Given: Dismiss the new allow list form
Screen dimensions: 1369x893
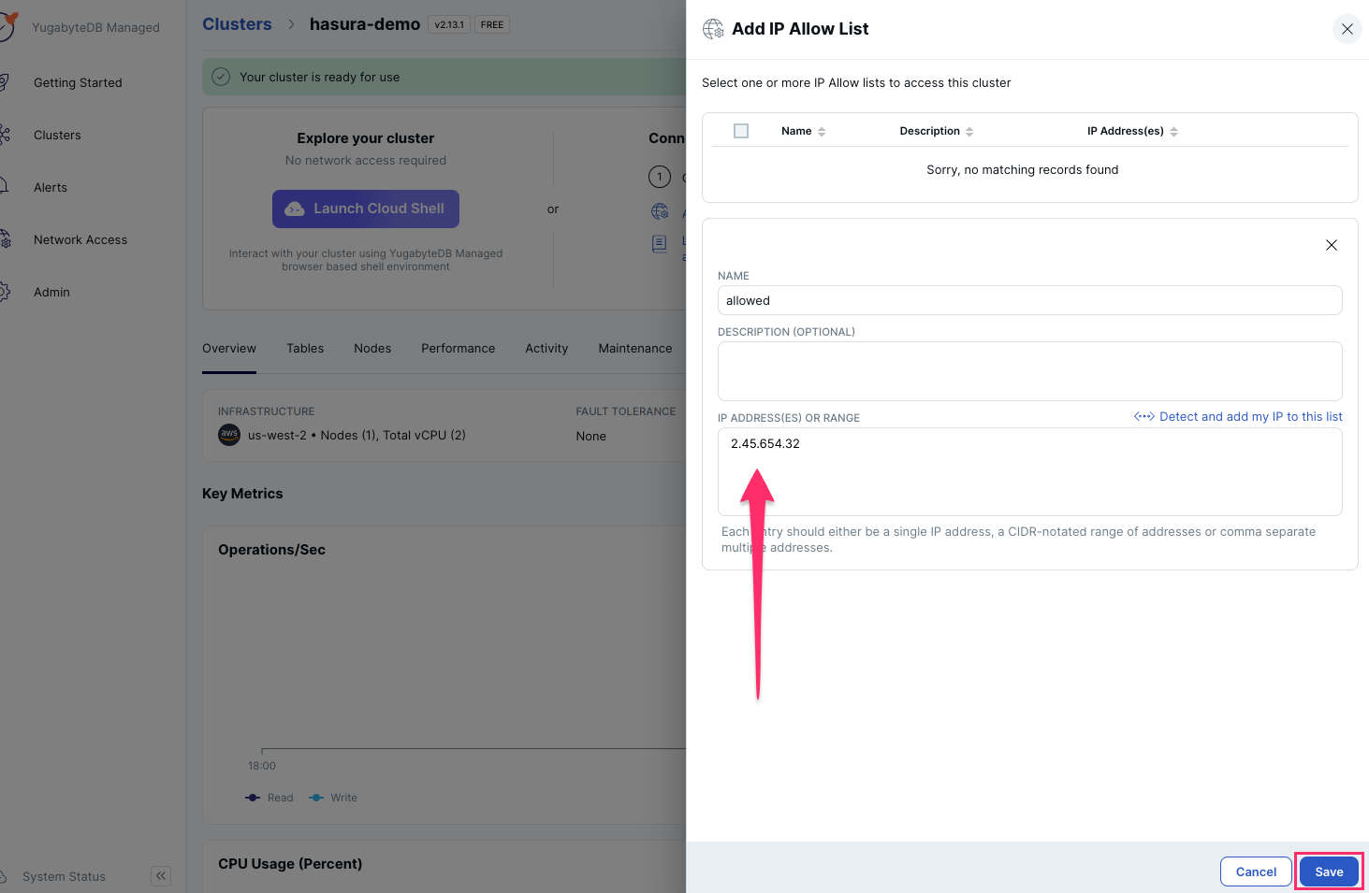Looking at the screenshot, I should [x=1331, y=245].
